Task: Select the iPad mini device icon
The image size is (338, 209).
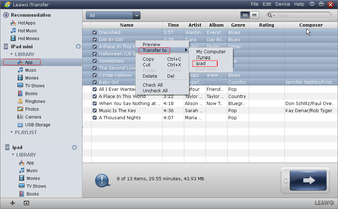Action: [x=6, y=46]
